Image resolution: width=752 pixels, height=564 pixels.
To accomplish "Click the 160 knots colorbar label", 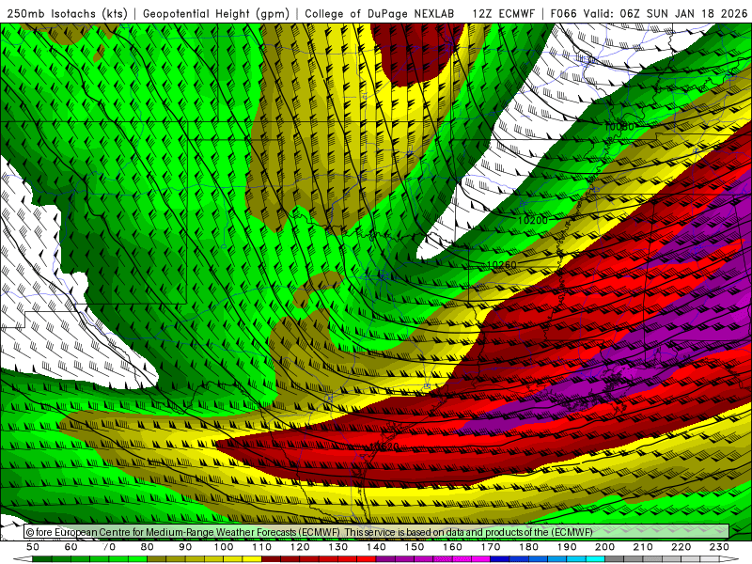I will point(452,547).
